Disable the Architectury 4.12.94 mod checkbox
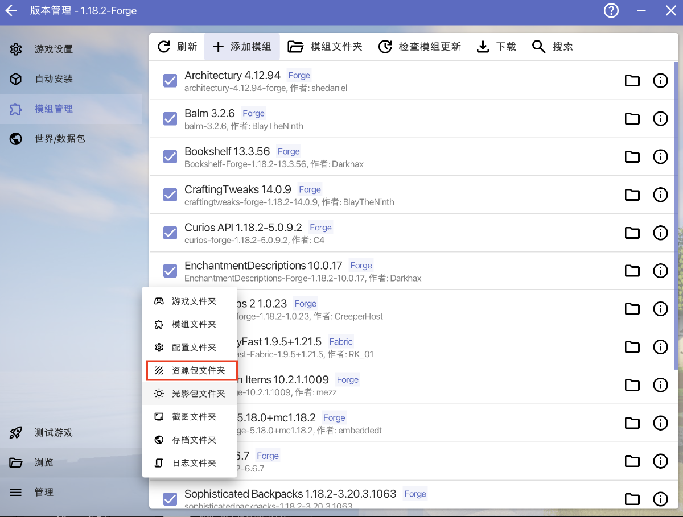 pyautogui.click(x=170, y=81)
